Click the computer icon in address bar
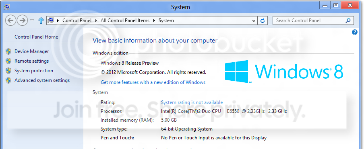 (x=51, y=20)
